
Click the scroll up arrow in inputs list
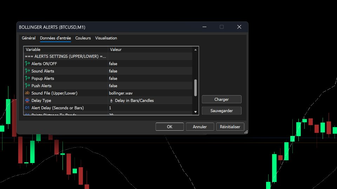tap(196, 50)
